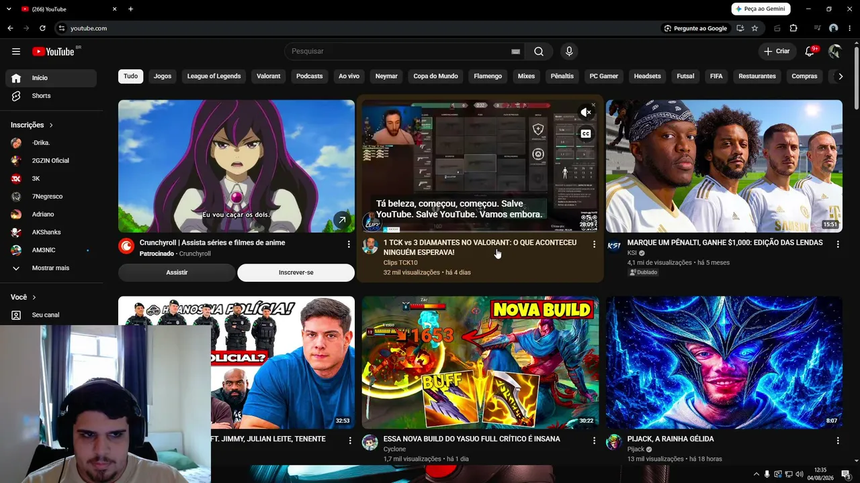The image size is (860, 483).
Task: Expand the Inscrições section
Action: coord(32,125)
